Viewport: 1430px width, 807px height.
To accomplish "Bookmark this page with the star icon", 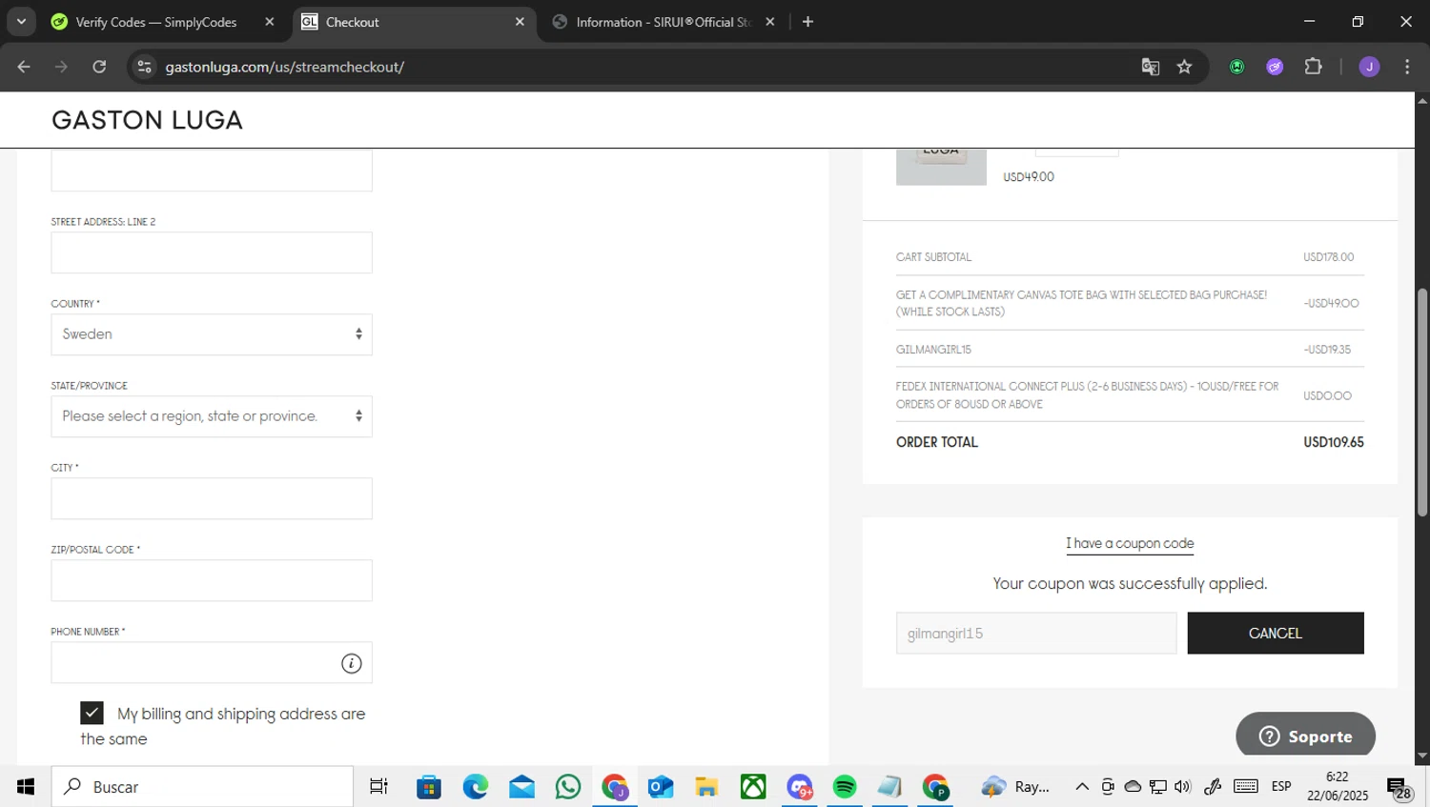I will tap(1184, 67).
